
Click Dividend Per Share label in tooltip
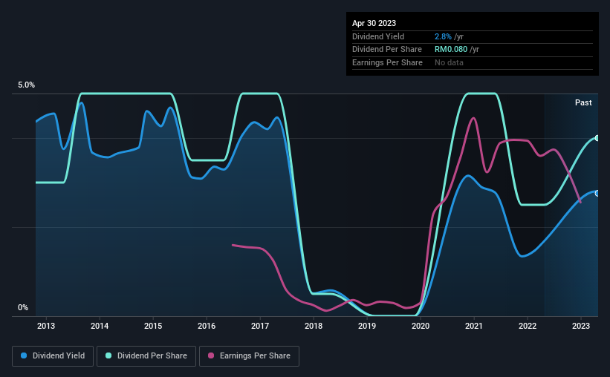pos(387,50)
